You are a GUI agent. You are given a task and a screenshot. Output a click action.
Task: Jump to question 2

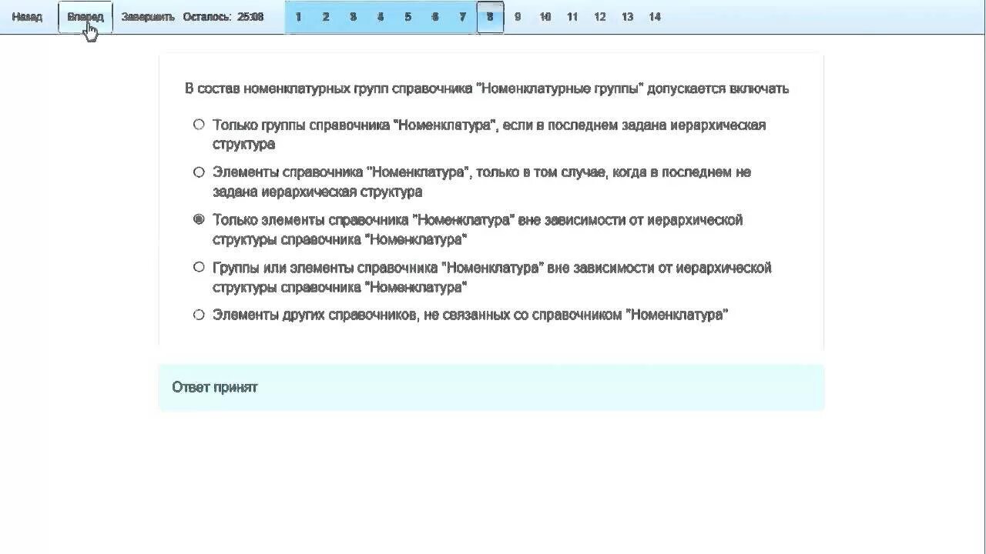[x=326, y=17]
